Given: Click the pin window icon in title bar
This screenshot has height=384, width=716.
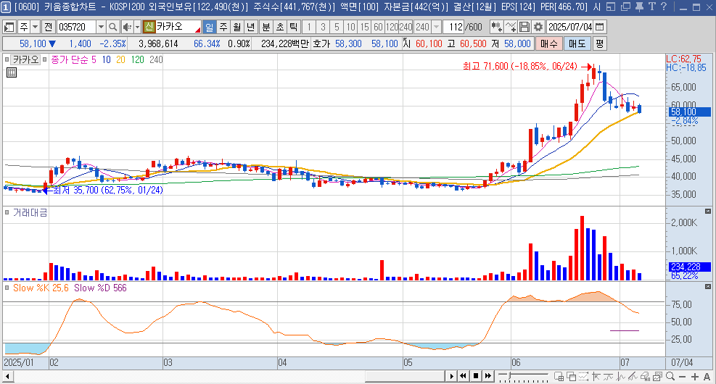Looking at the screenshot, I should 639,7.
